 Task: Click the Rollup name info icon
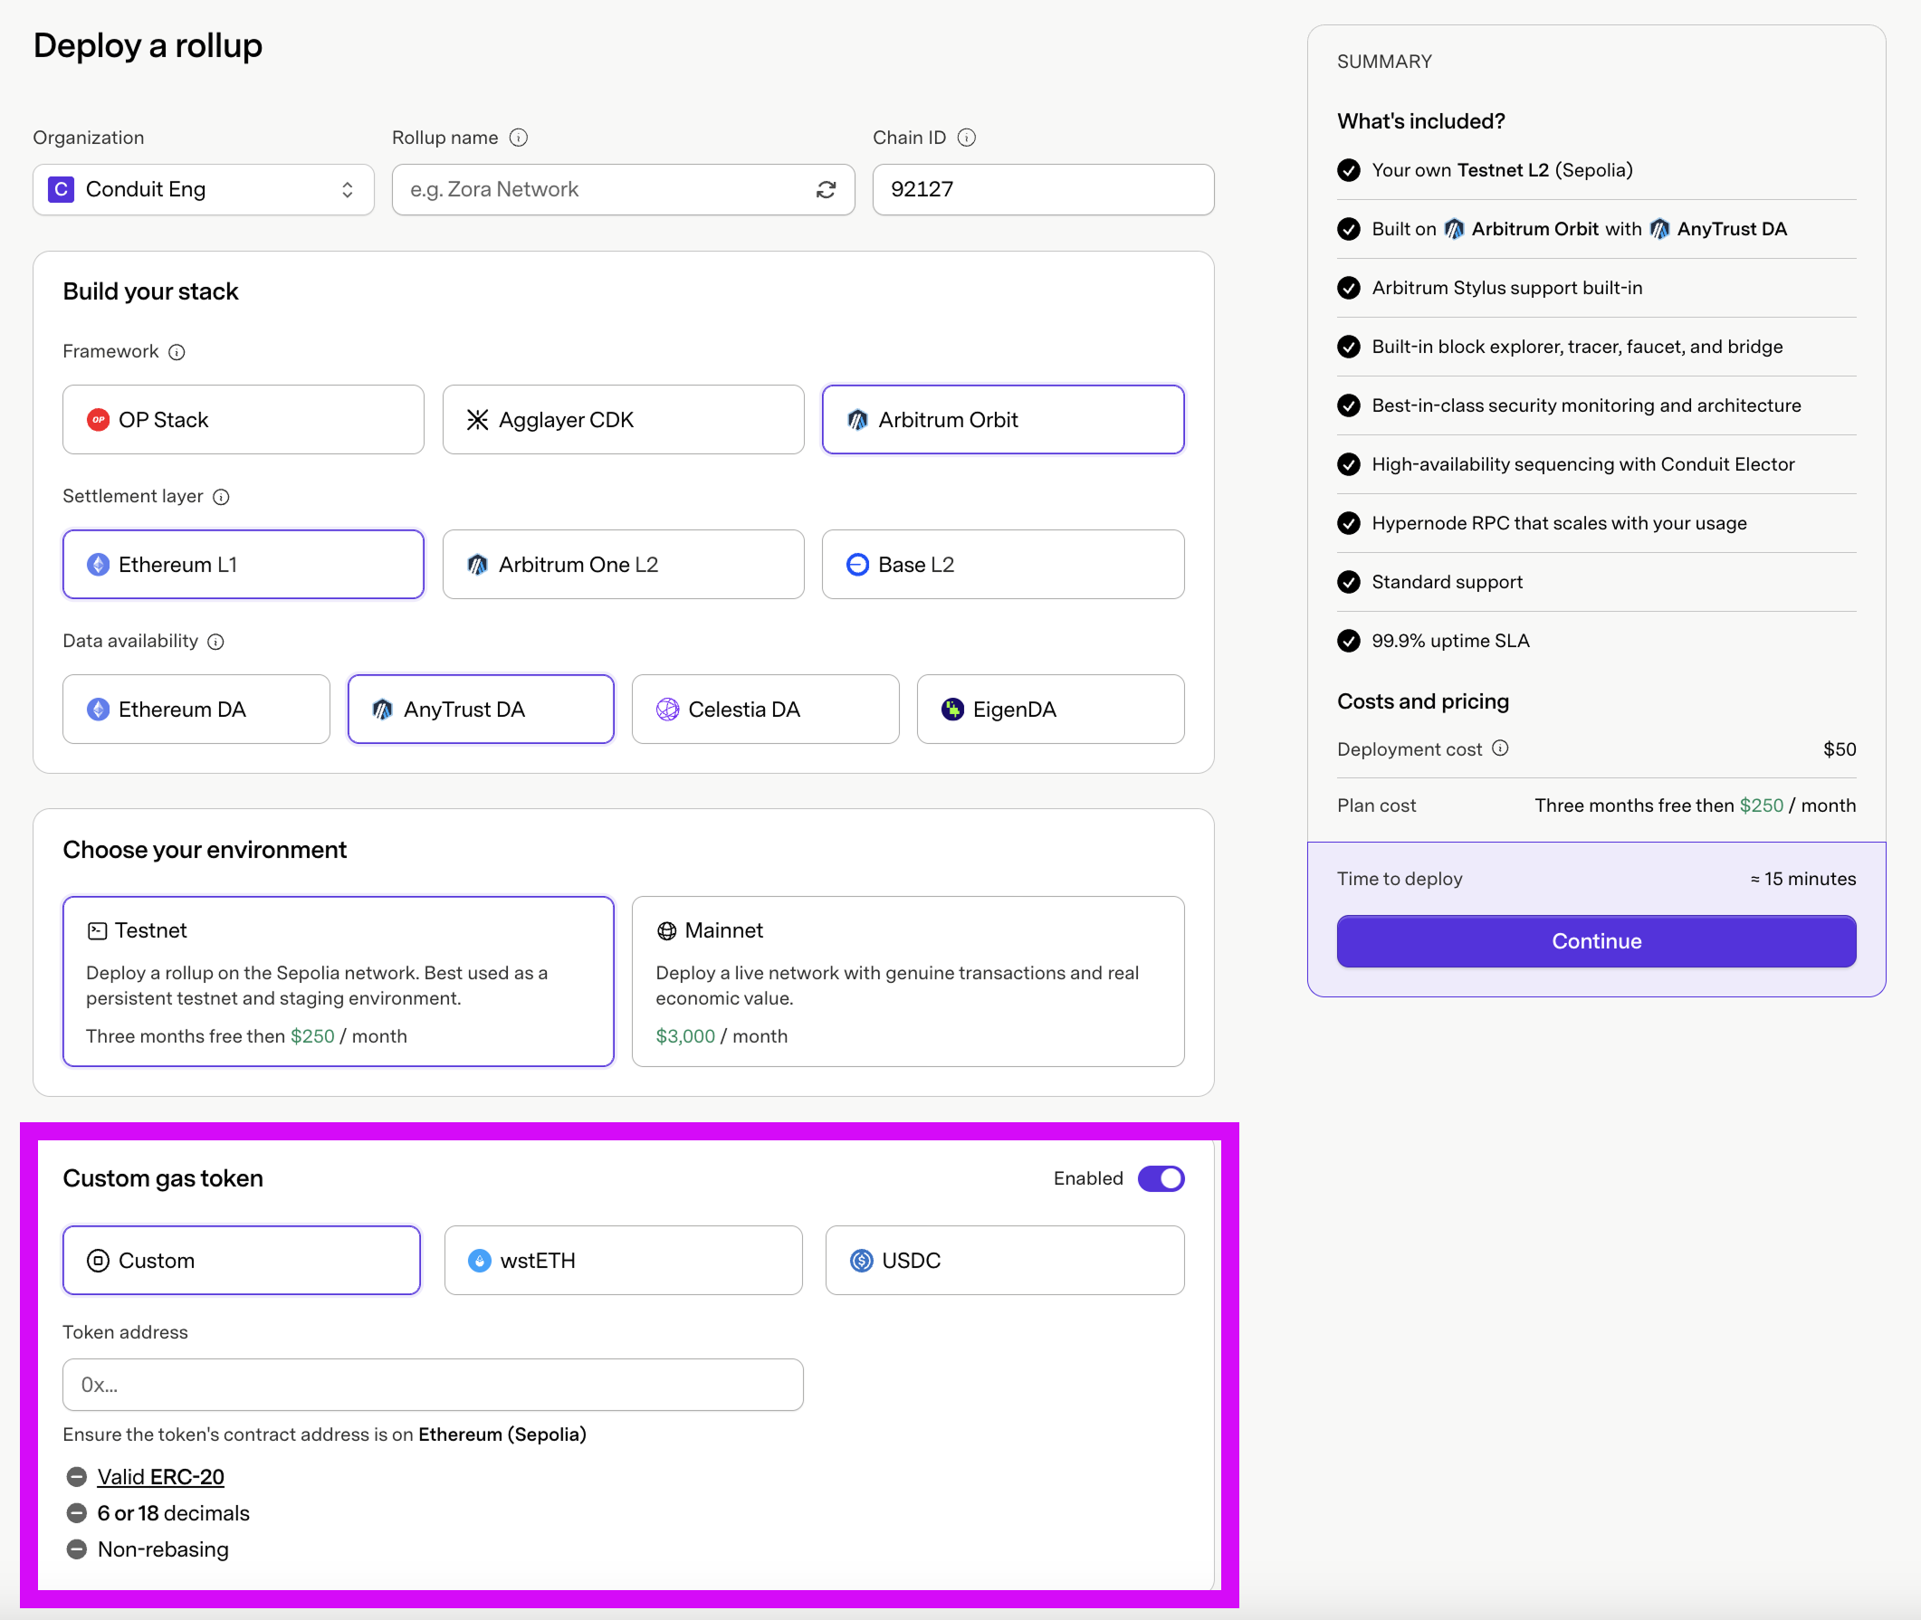point(518,138)
